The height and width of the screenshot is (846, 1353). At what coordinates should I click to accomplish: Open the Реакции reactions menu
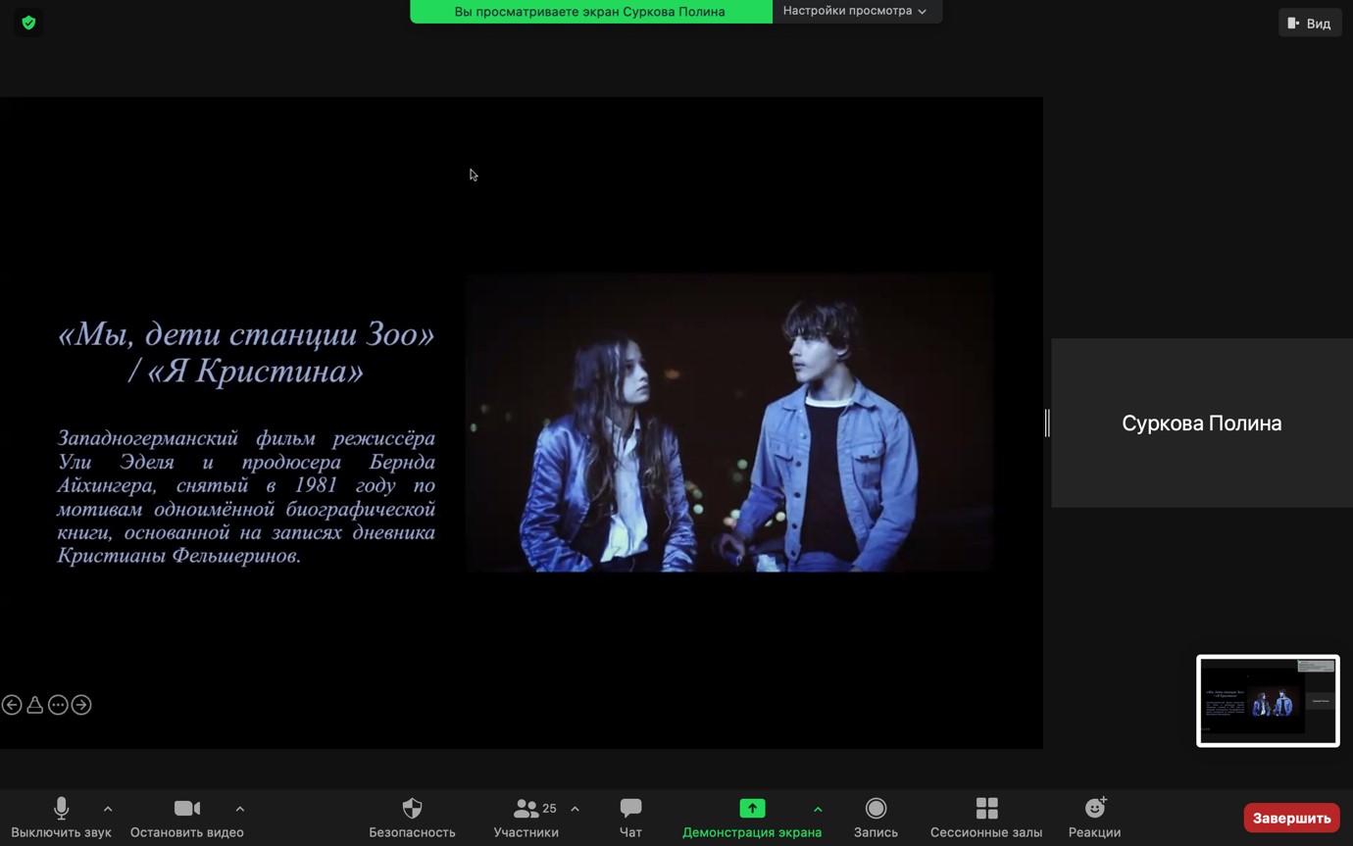point(1094,818)
